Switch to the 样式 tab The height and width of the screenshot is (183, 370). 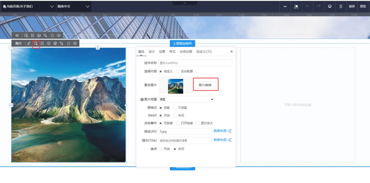click(x=172, y=52)
